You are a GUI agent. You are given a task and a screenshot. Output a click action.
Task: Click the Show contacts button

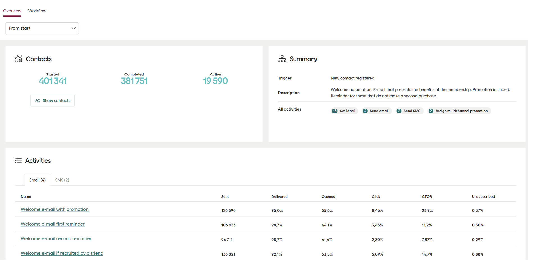(x=53, y=100)
